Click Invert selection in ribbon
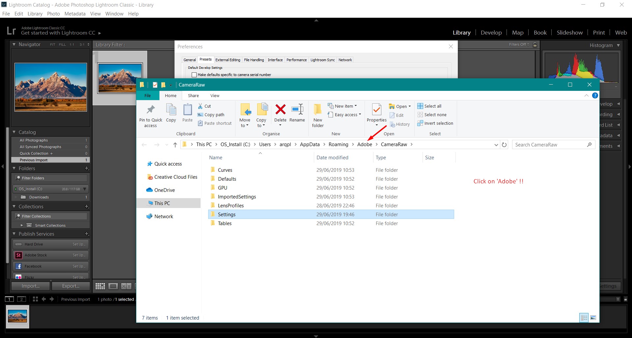The width and height of the screenshot is (632, 338). click(x=435, y=123)
